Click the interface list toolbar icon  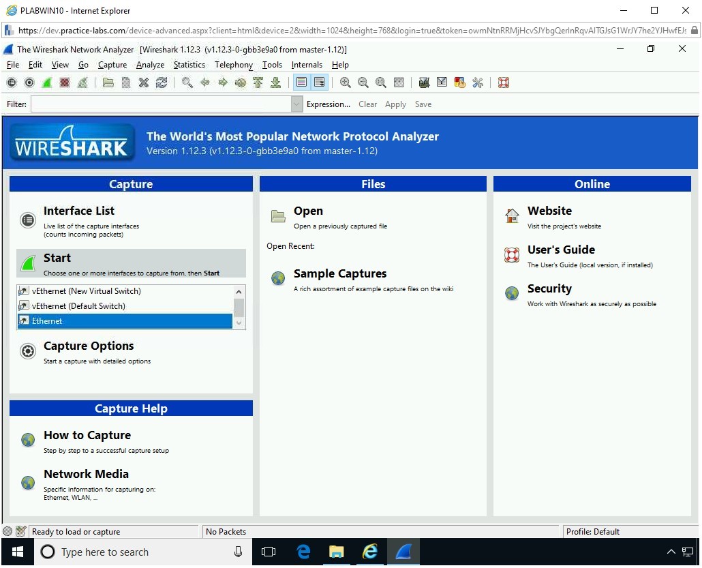click(12, 83)
